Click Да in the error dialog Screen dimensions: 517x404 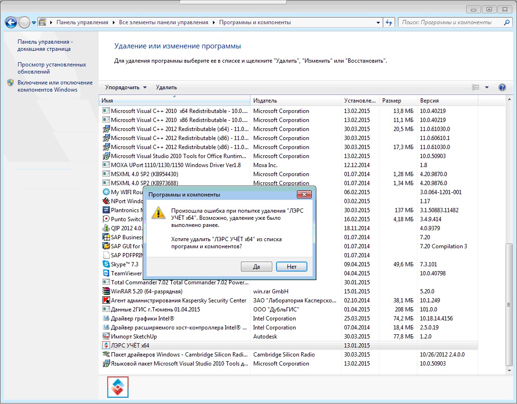click(x=257, y=267)
